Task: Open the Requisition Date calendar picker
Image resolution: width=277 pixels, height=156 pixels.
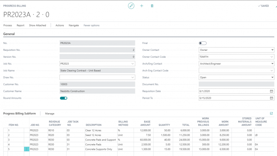Action: tap(271, 91)
